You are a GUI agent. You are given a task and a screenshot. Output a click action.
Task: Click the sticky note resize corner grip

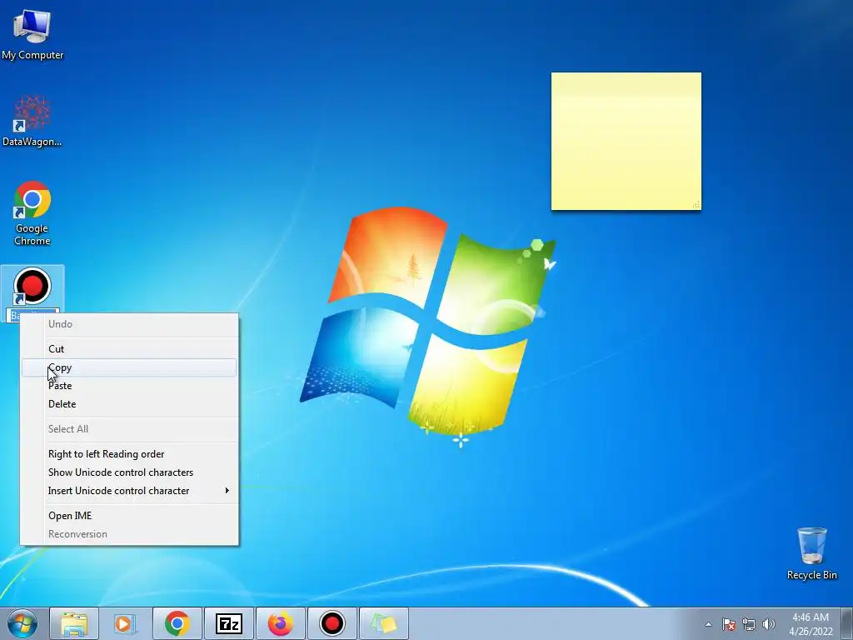(696, 205)
